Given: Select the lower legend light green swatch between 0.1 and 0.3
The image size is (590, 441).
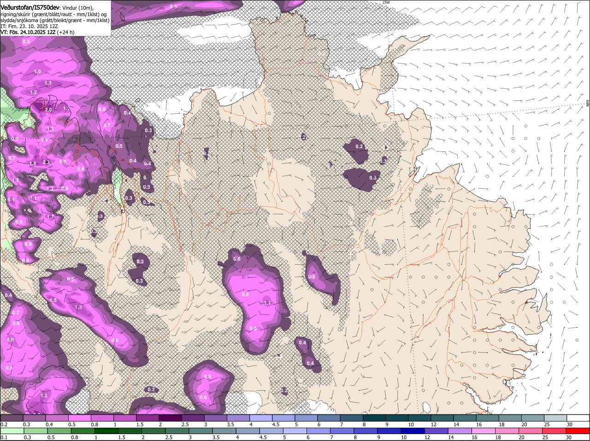Looking at the screenshot, I should pyautogui.click(x=12, y=430).
